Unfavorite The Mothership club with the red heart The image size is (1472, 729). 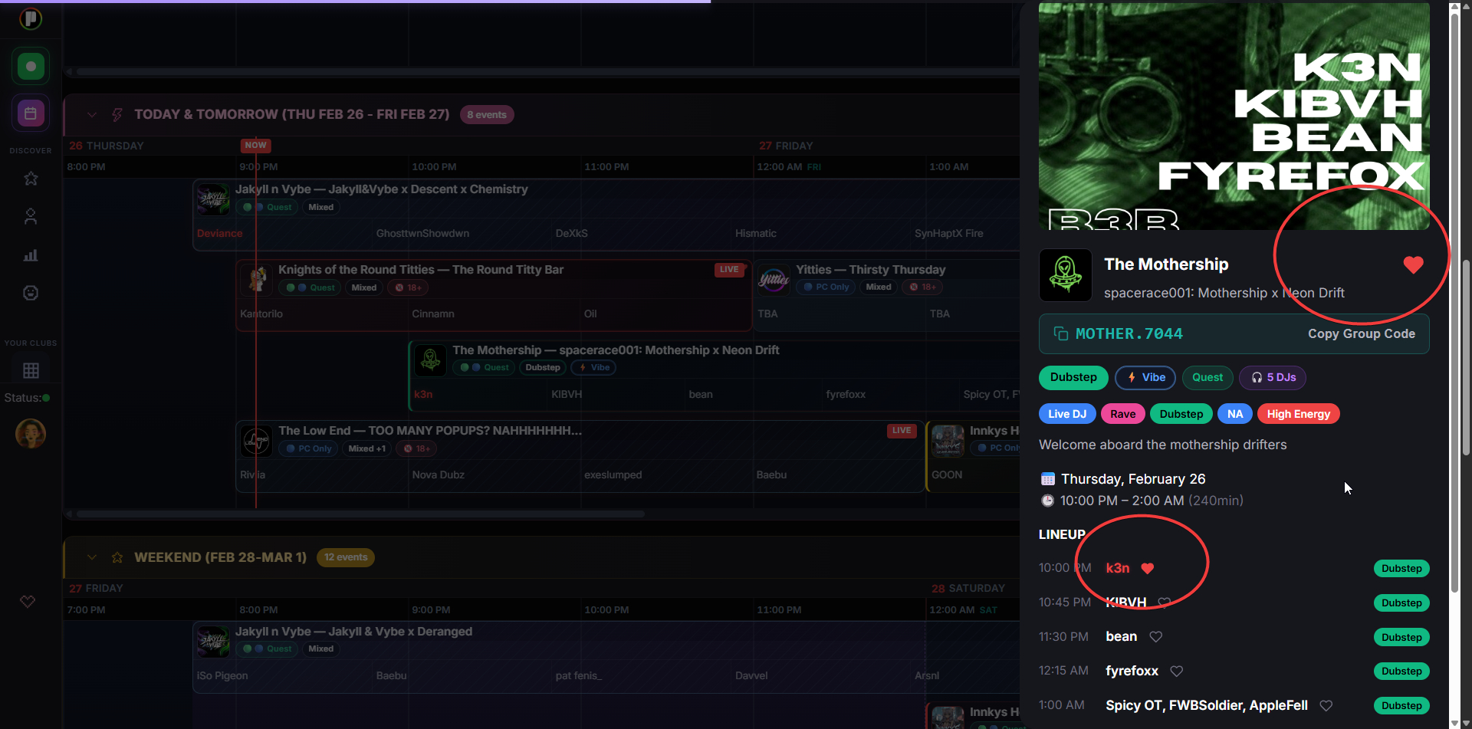(1413, 264)
